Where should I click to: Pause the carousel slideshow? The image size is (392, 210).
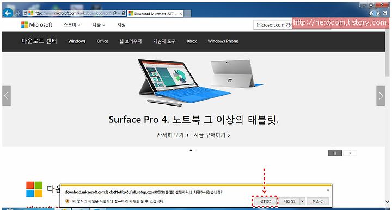(x=335, y=153)
